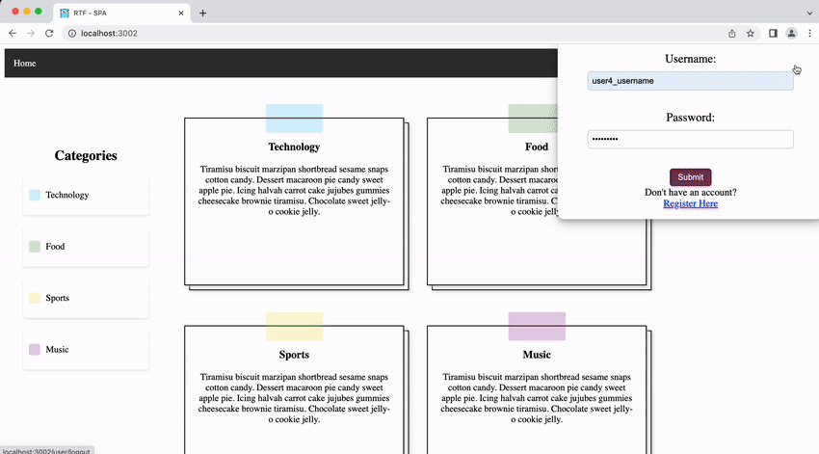Click the Username input field

point(690,81)
